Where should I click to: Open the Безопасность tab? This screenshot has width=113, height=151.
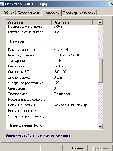pos(29,13)
